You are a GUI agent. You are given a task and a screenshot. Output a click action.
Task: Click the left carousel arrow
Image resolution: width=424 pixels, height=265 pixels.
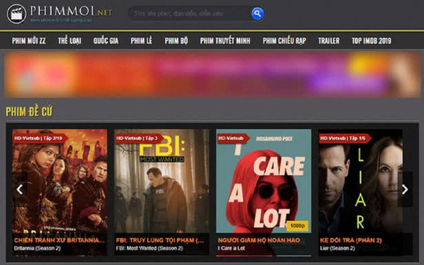(19, 189)
